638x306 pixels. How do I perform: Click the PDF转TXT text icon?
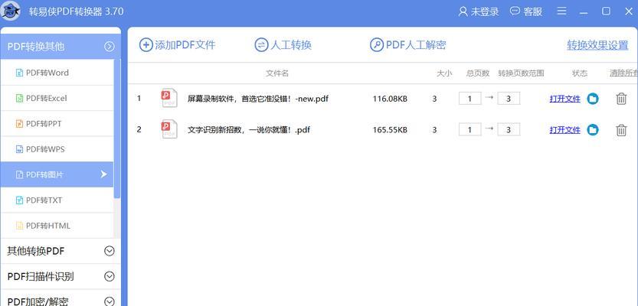19,200
